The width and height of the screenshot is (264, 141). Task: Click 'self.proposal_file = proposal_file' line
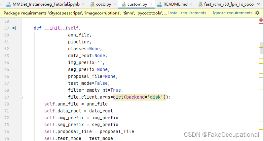(89, 131)
